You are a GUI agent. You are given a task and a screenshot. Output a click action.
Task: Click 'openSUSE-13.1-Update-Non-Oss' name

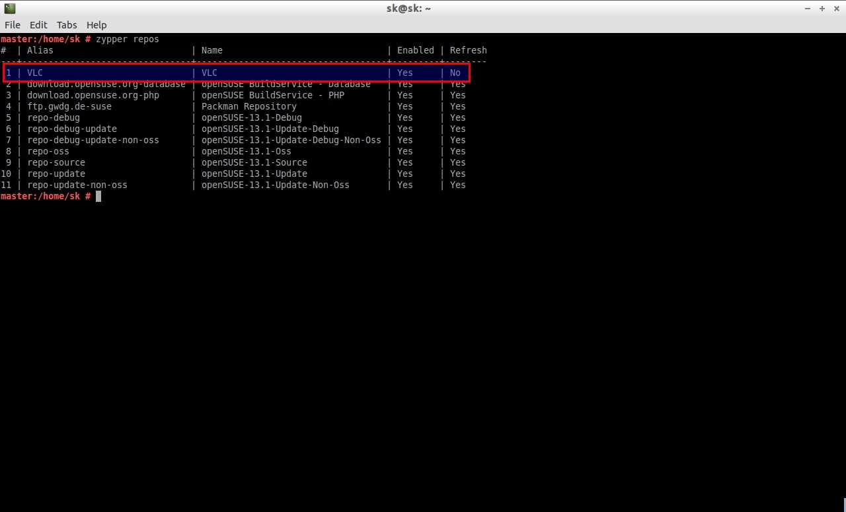click(x=276, y=185)
